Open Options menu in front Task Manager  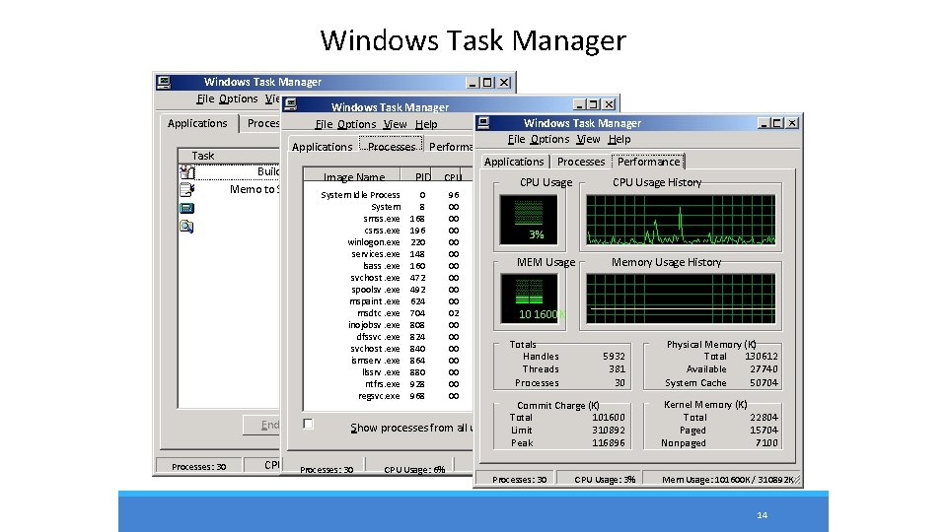549,139
